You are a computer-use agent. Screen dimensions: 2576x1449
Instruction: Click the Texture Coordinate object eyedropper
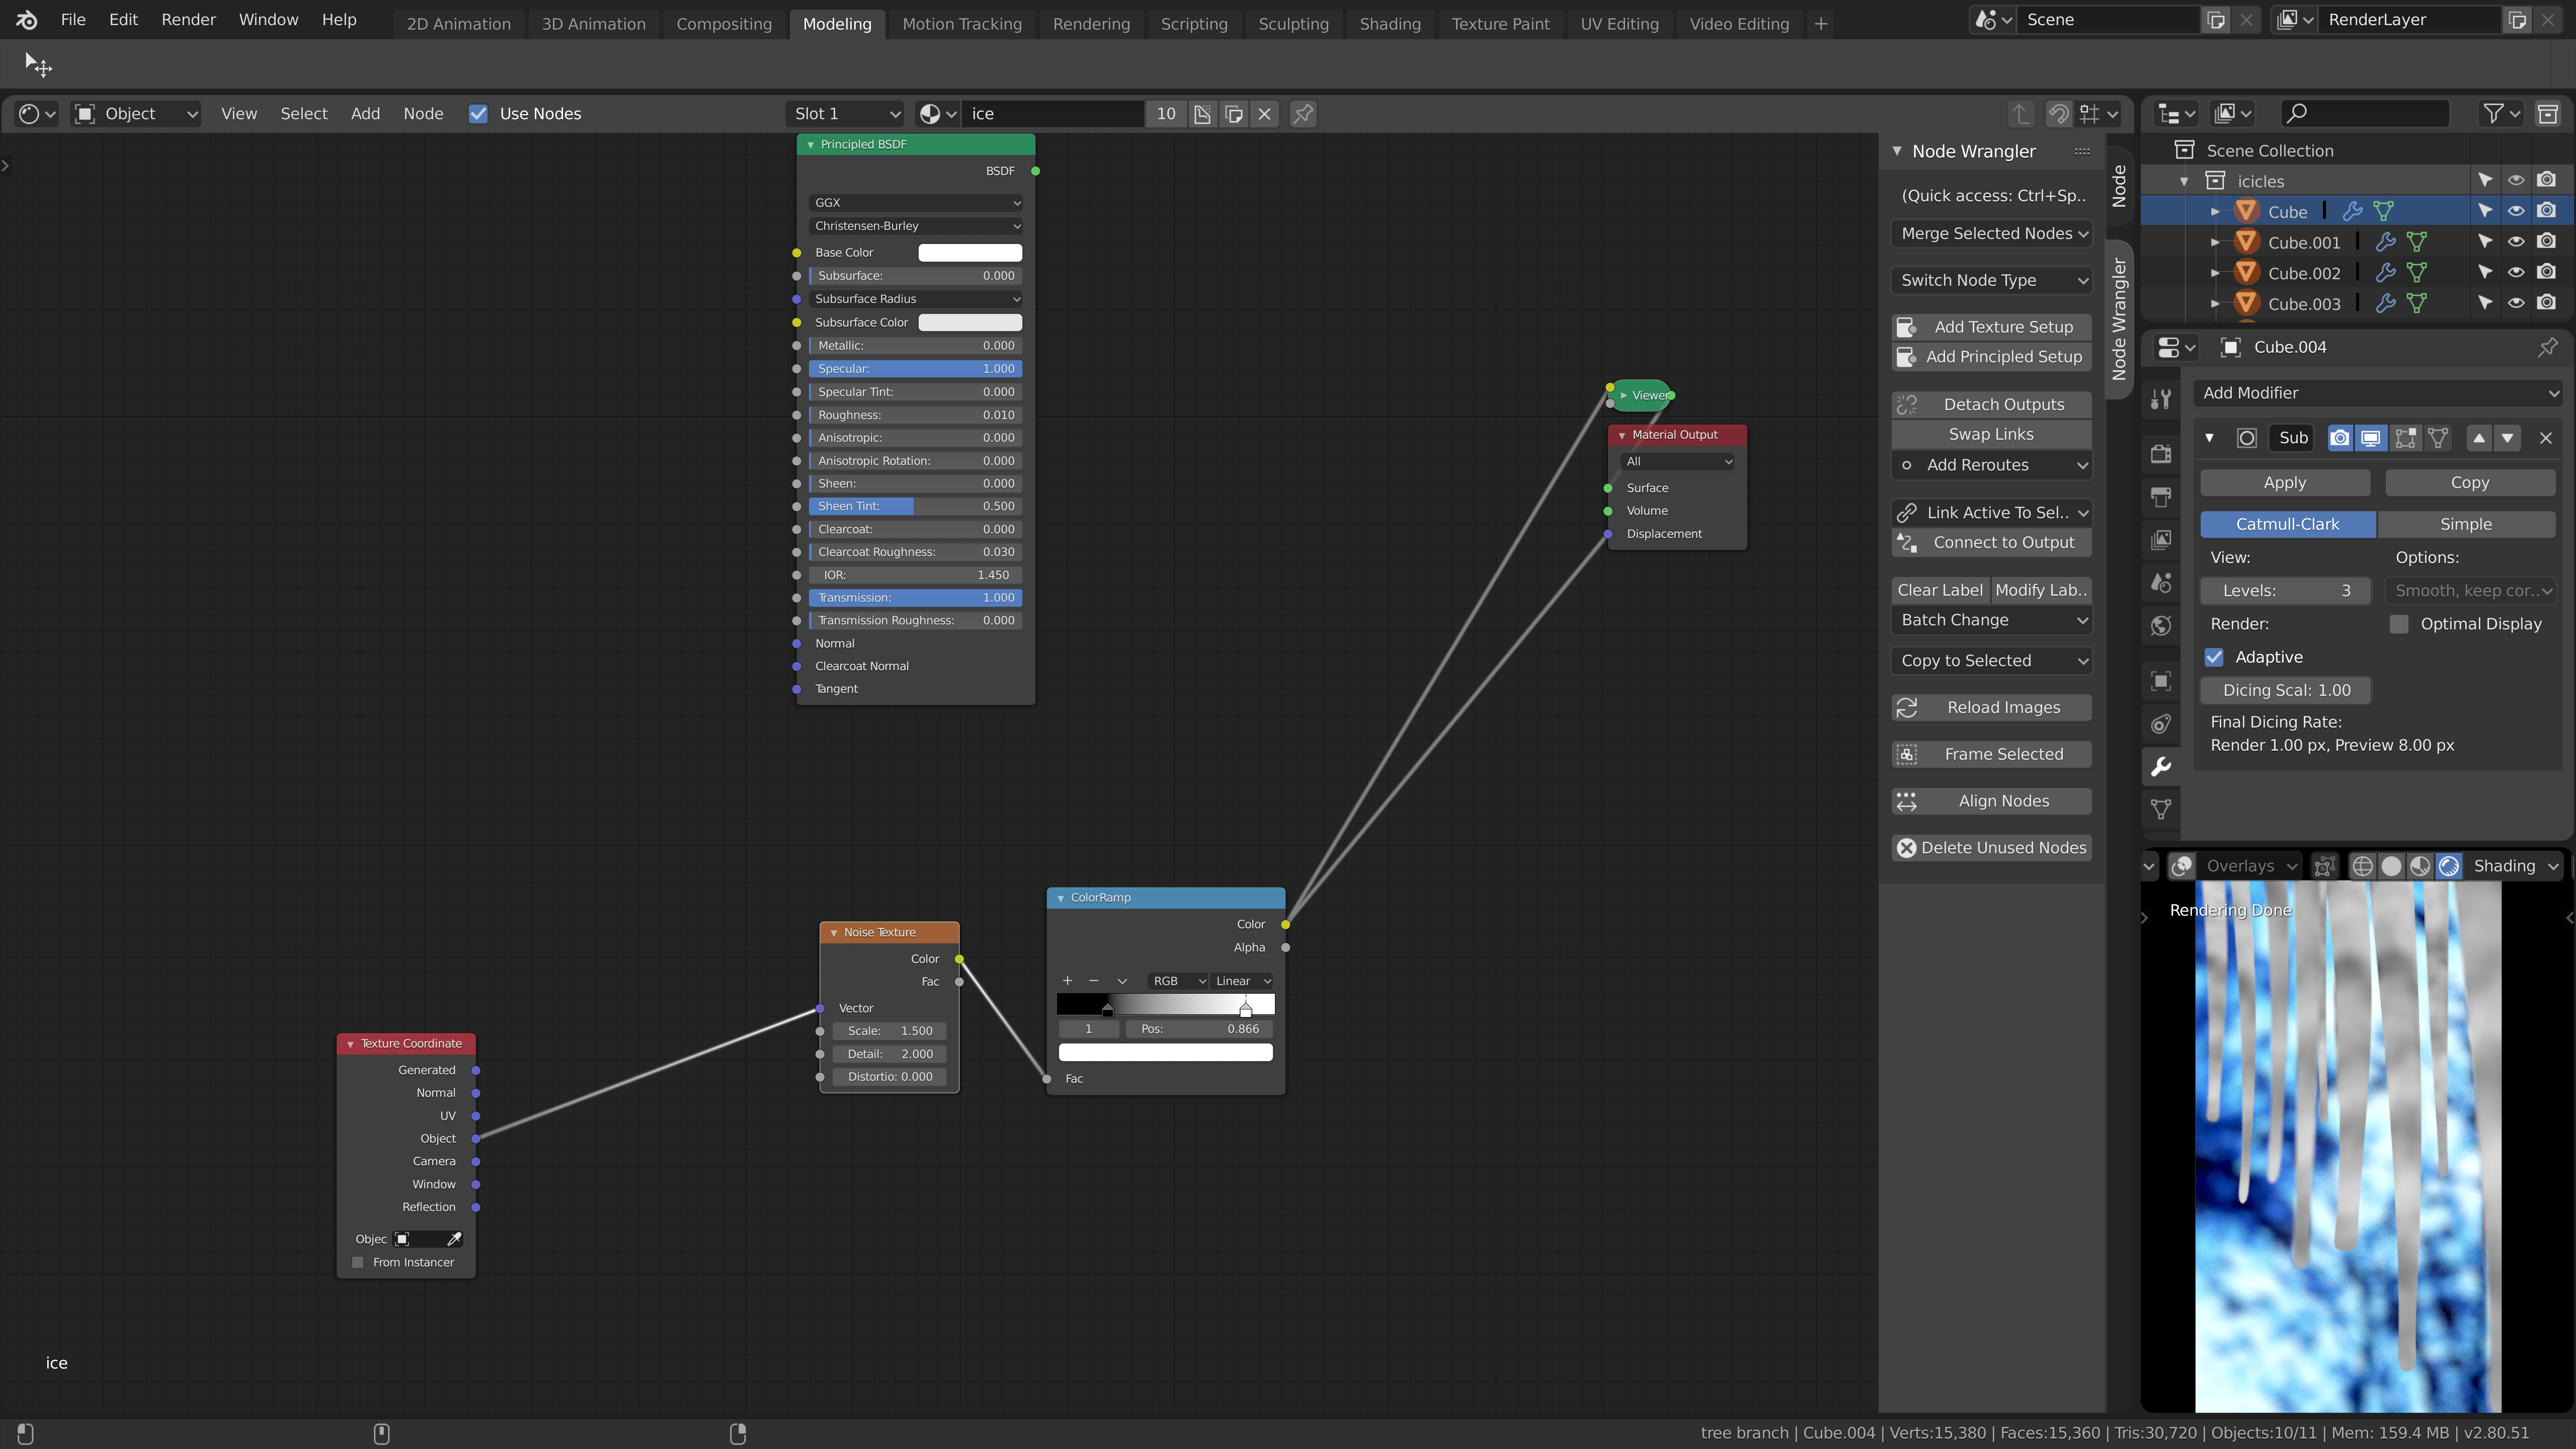point(454,1239)
